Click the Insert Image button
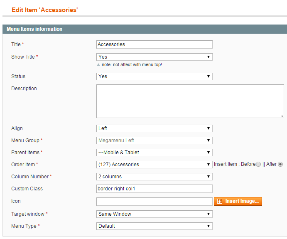287x239 pixels. [238, 201]
